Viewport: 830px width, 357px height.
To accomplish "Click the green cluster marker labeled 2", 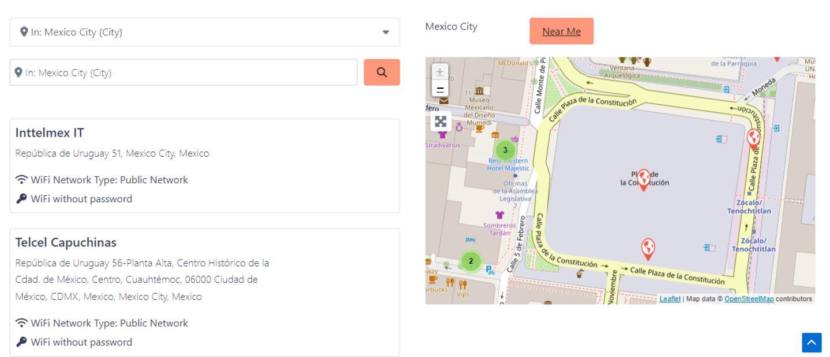I will [471, 261].
